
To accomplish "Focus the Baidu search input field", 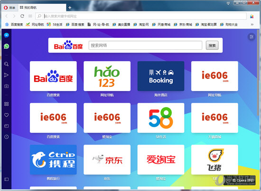I will tap(145, 45).
